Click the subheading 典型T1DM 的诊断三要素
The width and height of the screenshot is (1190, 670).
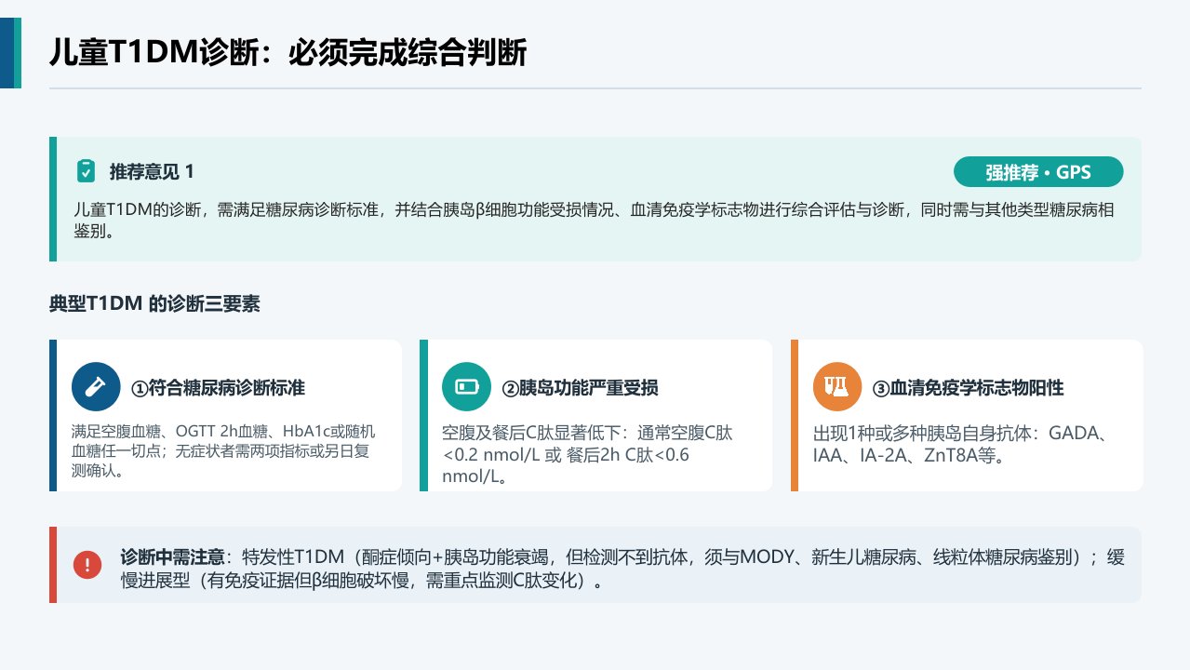(154, 304)
